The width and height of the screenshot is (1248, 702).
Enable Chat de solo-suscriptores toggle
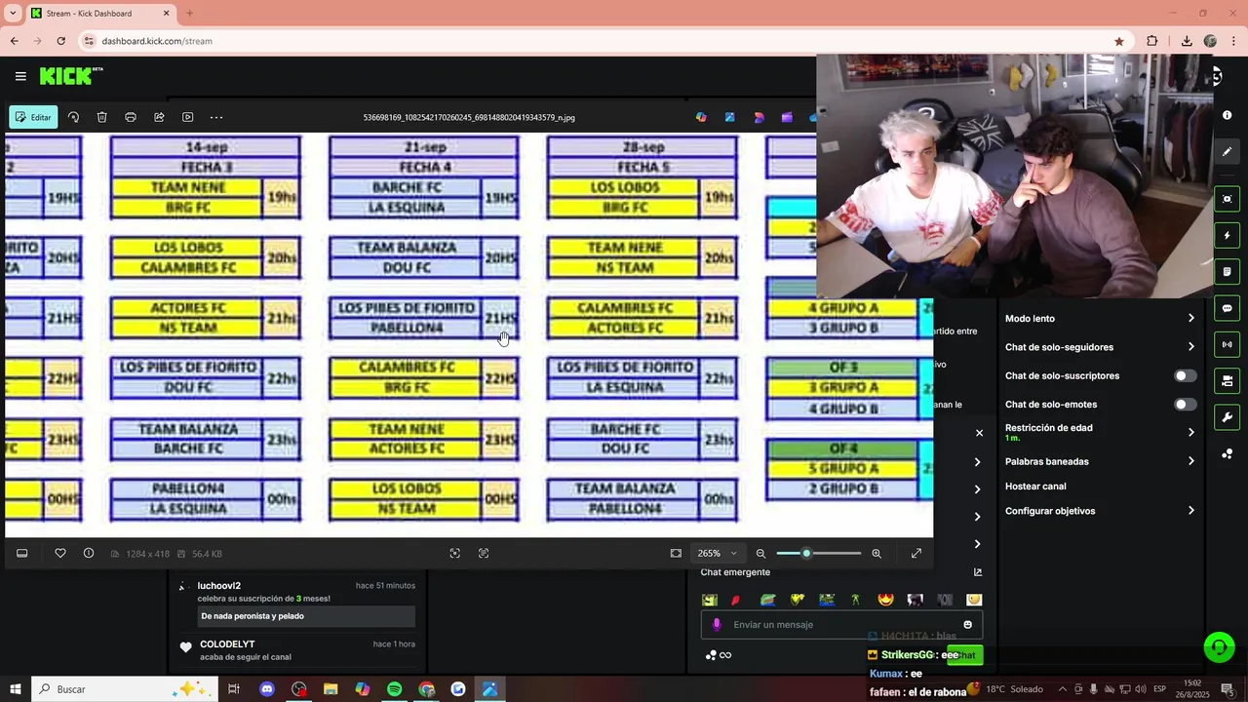pyautogui.click(x=1185, y=375)
